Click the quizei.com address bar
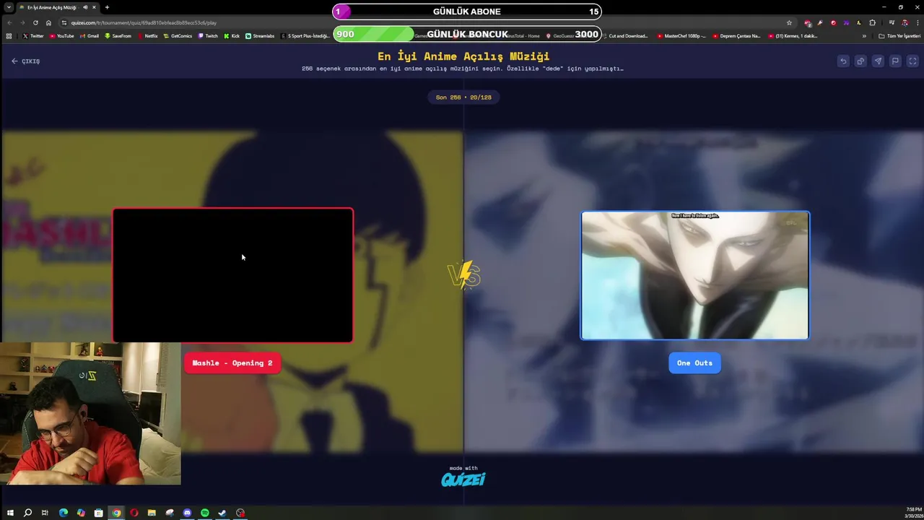The width and height of the screenshot is (924, 520). [426, 22]
